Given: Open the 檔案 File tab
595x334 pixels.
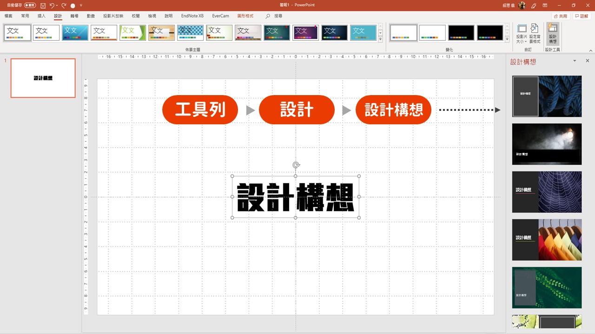Looking at the screenshot, I should [8, 16].
